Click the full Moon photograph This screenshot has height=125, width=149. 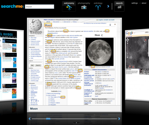(99, 52)
